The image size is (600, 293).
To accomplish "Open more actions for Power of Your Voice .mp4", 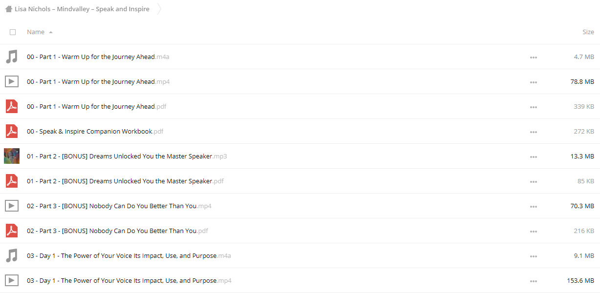I will (x=534, y=281).
